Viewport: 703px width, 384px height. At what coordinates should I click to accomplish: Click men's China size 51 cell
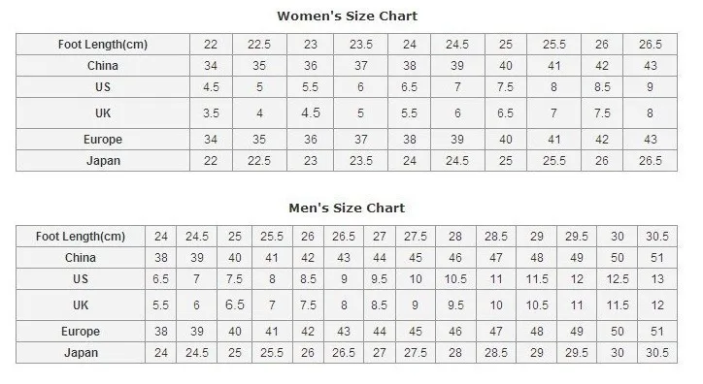pos(657,258)
